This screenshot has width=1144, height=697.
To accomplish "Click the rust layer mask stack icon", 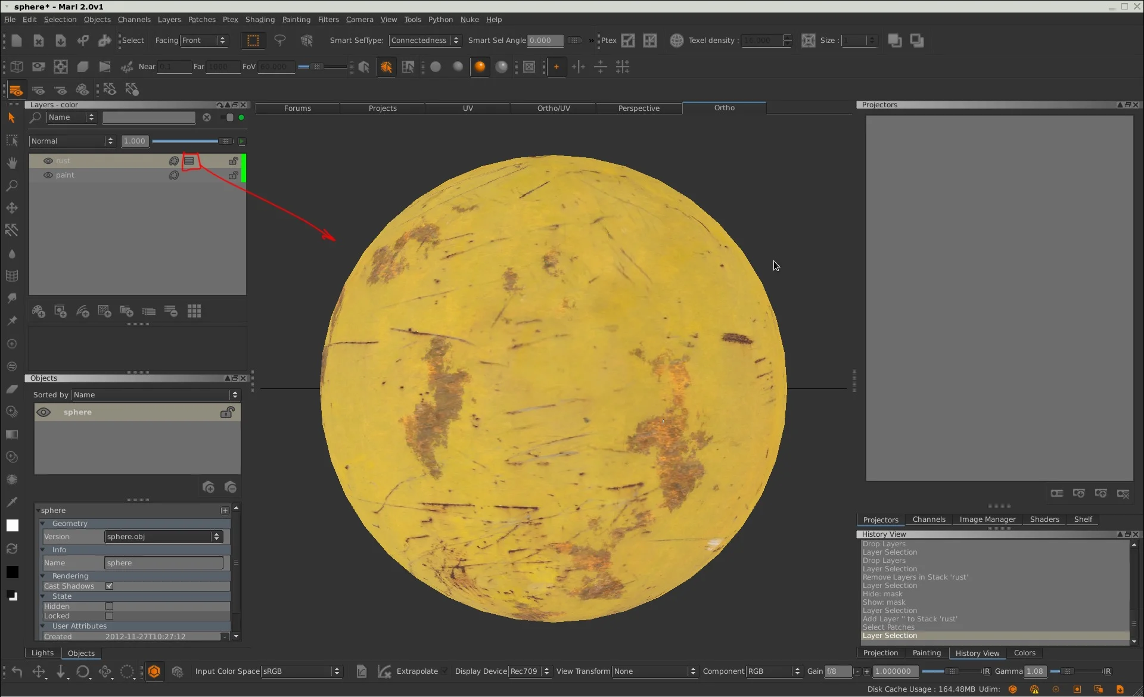I will tap(189, 161).
